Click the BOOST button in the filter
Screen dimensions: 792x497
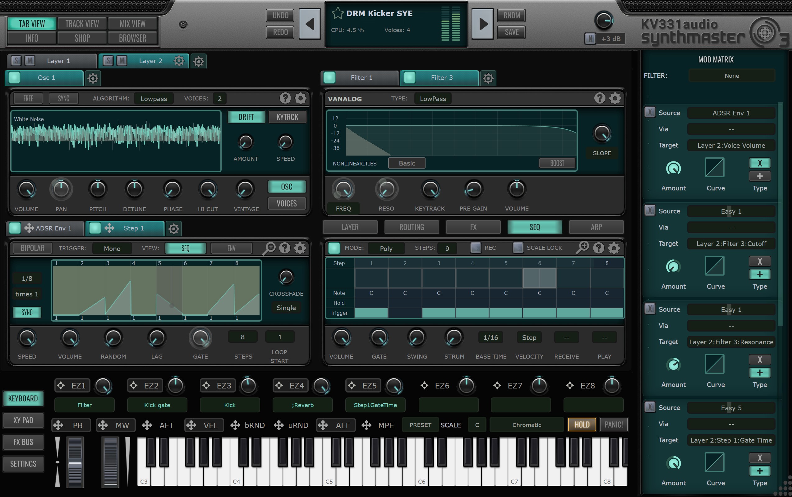tap(557, 163)
